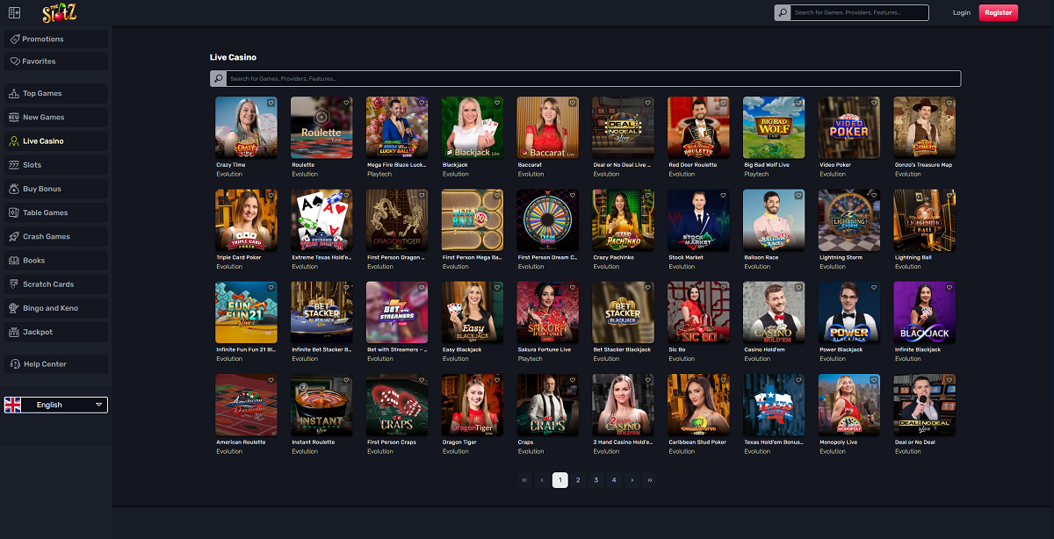1054x539 pixels.
Task: Open the Power Blackjack thumbnail
Action: coord(849,313)
